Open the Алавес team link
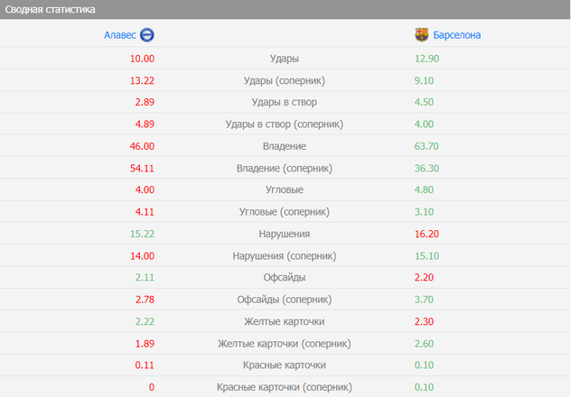 click(x=120, y=35)
